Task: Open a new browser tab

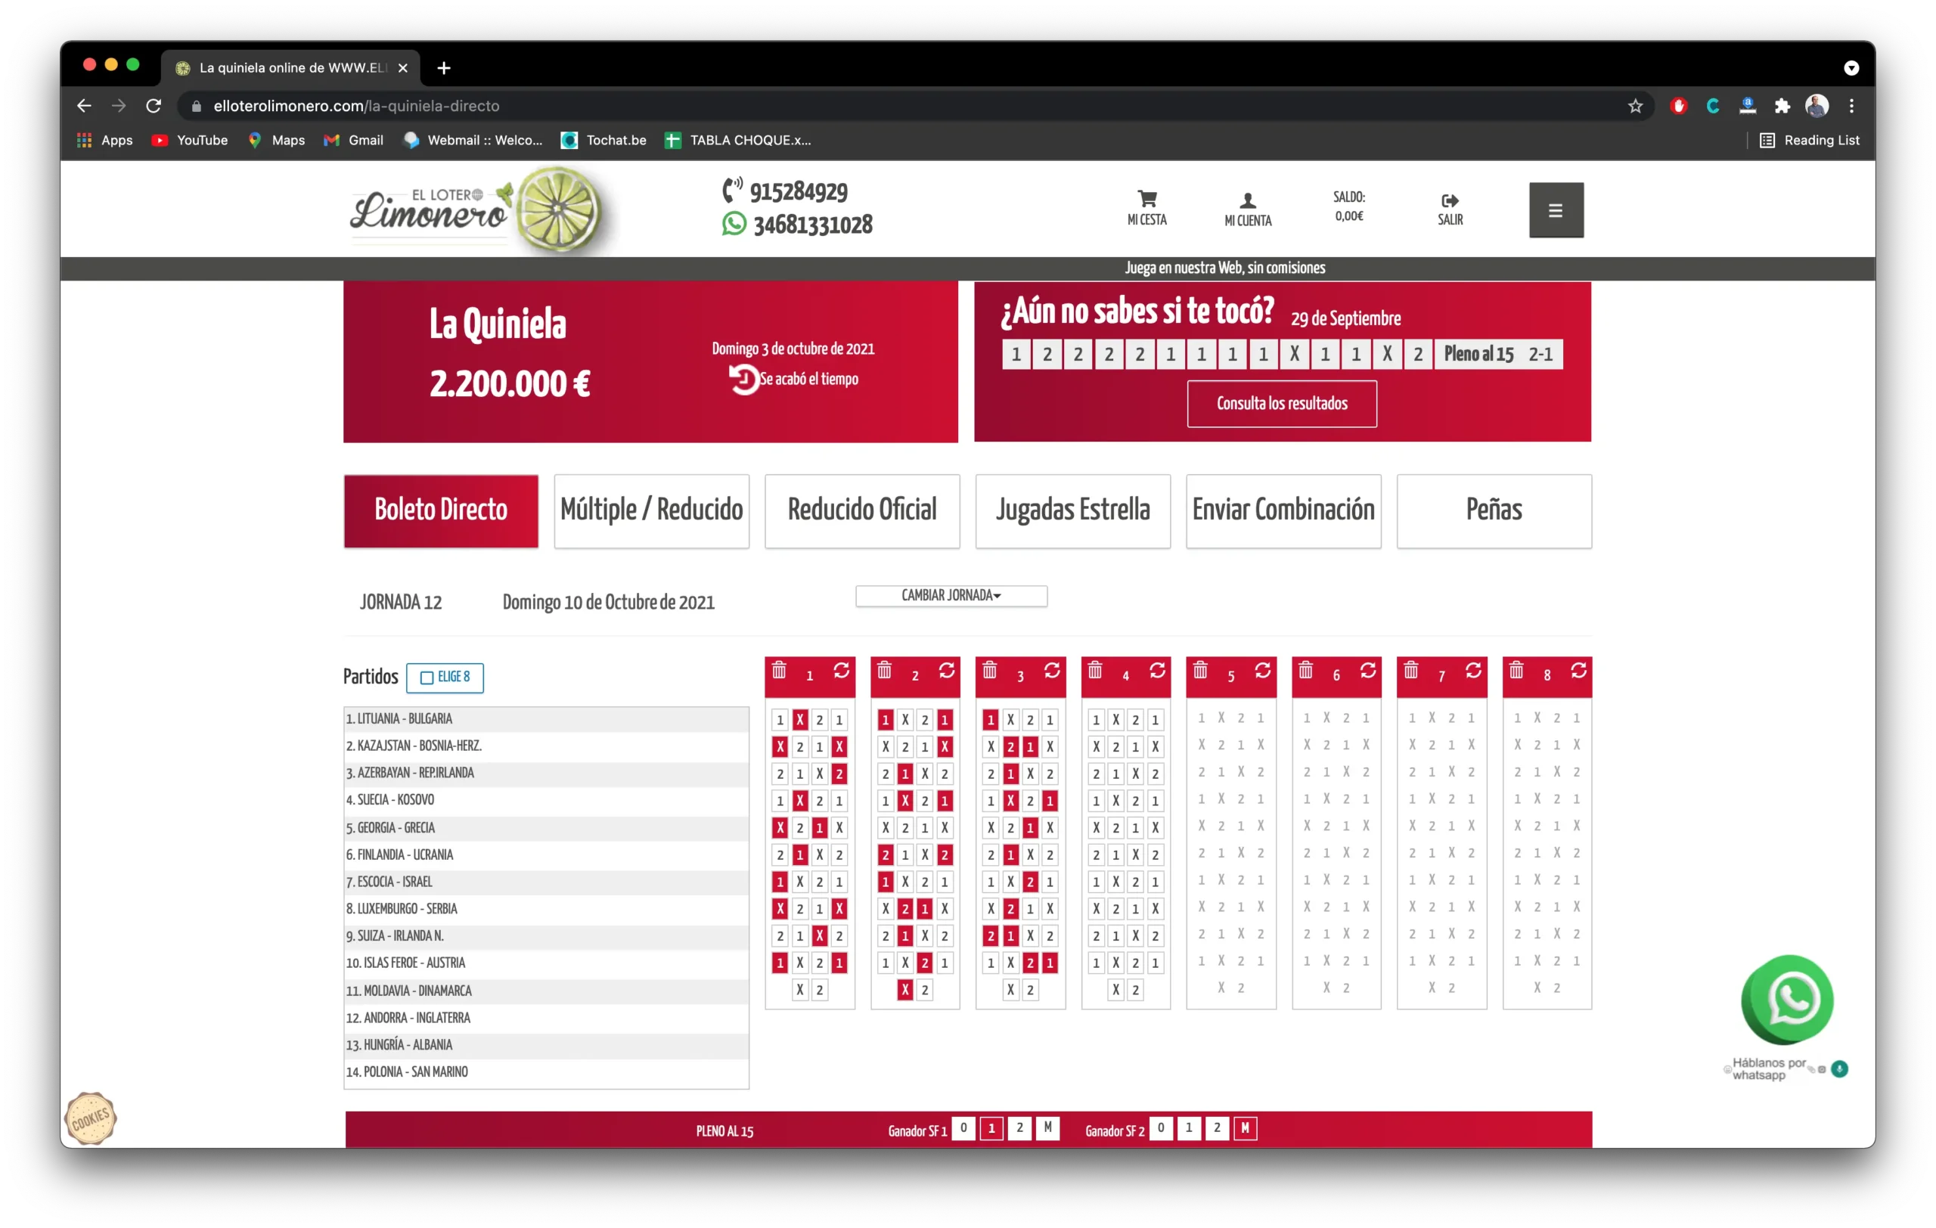Action: pyautogui.click(x=444, y=68)
